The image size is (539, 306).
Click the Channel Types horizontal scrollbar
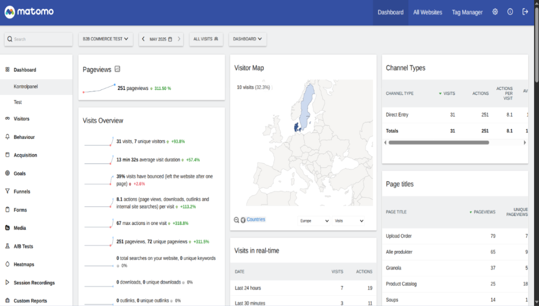(x=438, y=142)
